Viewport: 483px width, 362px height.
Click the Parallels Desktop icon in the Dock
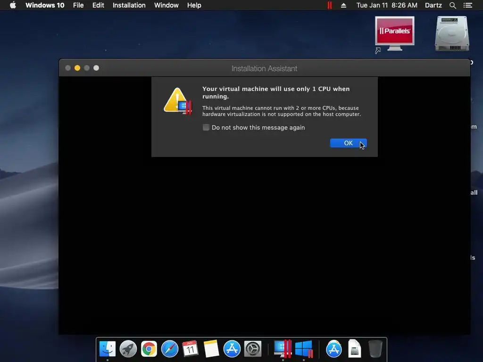pyautogui.click(x=283, y=349)
